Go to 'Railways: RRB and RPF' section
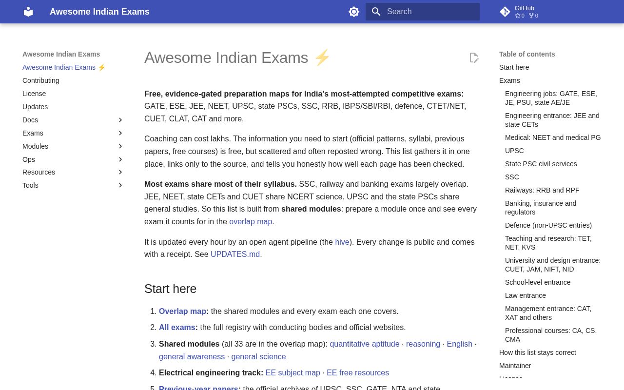Viewport: 624px width, 390px height. pos(542,190)
